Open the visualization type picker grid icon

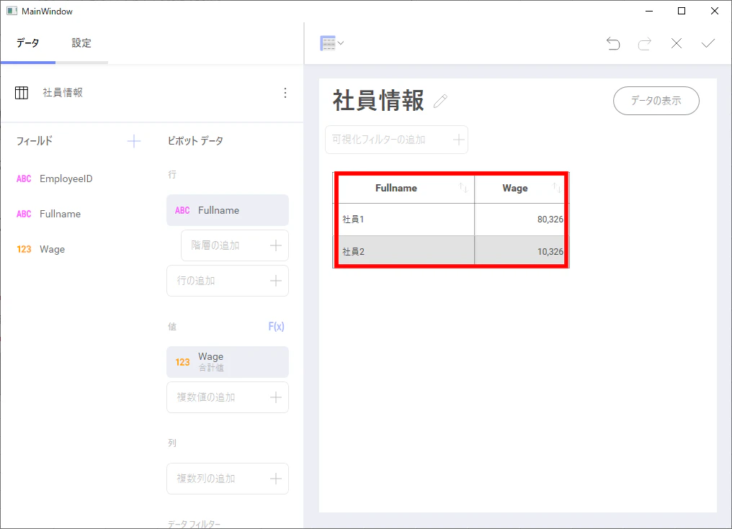click(x=331, y=43)
